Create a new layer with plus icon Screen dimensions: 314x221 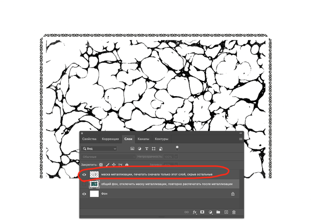point(226,212)
